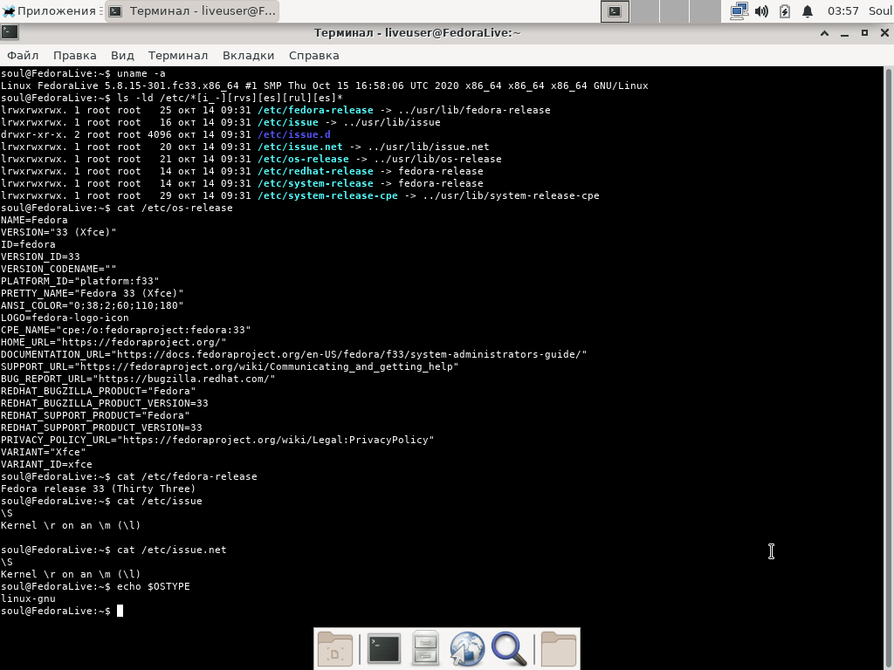This screenshot has width=894, height=670.
Task: Open the battery power manager icon
Action: (x=785, y=10)
